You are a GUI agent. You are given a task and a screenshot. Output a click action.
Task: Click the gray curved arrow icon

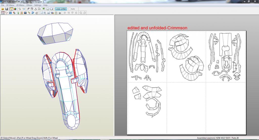tap(36, 13)
